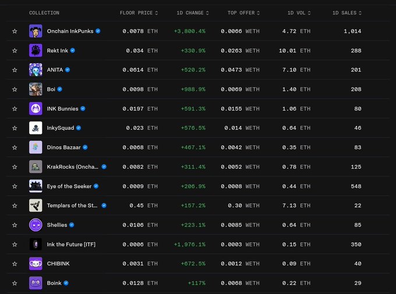Click the +3,800.4% change value
Image resolution: width=396 pixels, height=294 pixels.
point(190,31)
